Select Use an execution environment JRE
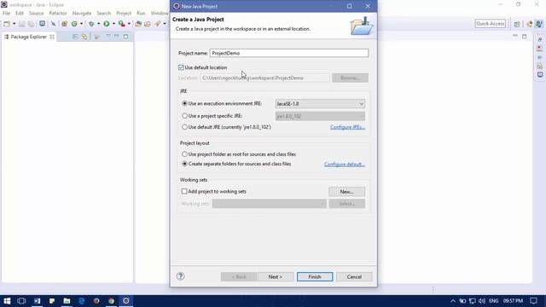Viewport: 546px width, 307px height. (x=184, y=103)
